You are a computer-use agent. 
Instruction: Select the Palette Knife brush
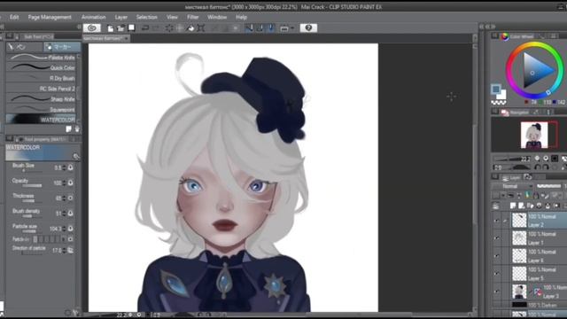(42, 58)
